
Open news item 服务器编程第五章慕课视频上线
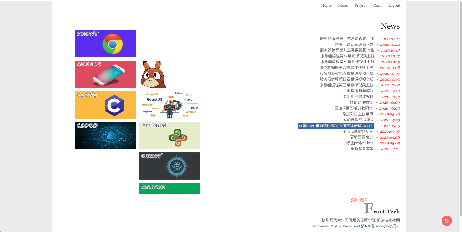coord(346,73)
